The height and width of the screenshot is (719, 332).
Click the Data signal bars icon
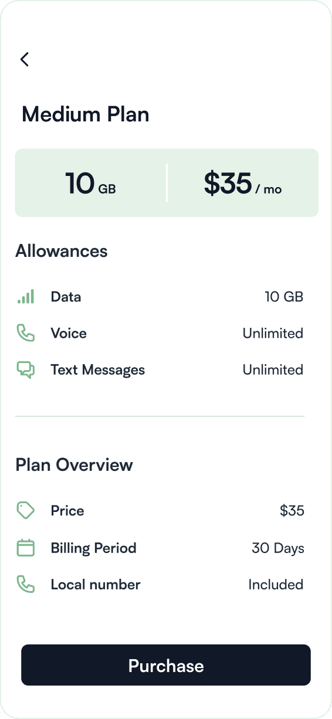click(25, 297)
